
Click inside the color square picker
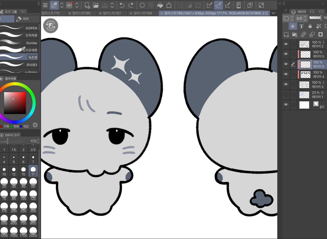point(15,103)
